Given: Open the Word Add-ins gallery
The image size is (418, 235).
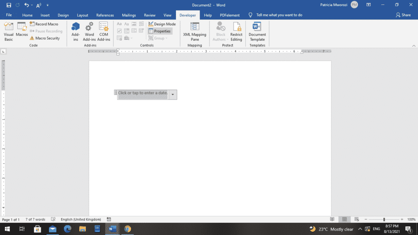Looking at the screenshot, I should [x=89, y=32].
